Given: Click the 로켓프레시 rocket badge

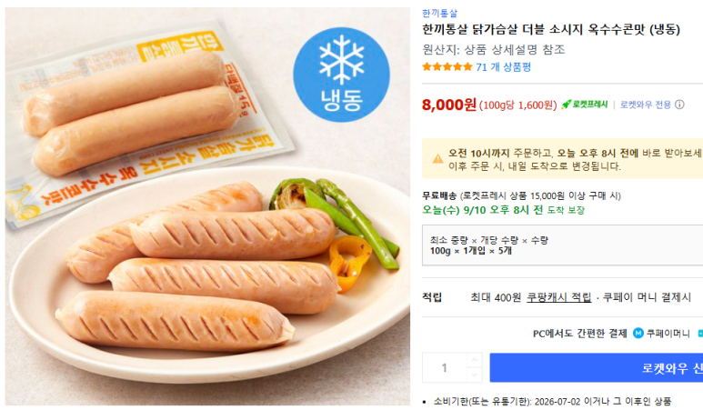Looking at the screenshot, I should (x=584, y=105).
